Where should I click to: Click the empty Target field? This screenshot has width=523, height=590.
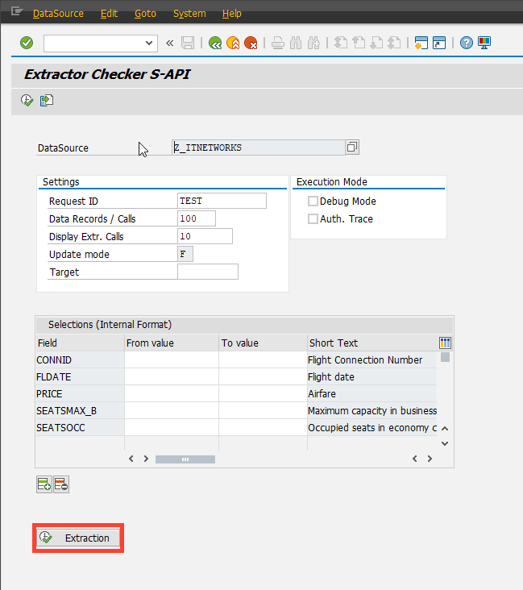click(208, 272)
